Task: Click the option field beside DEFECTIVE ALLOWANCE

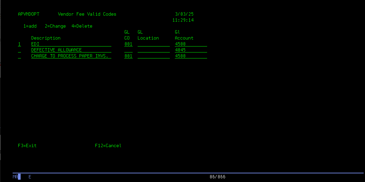Action: [x=19, y=50]
